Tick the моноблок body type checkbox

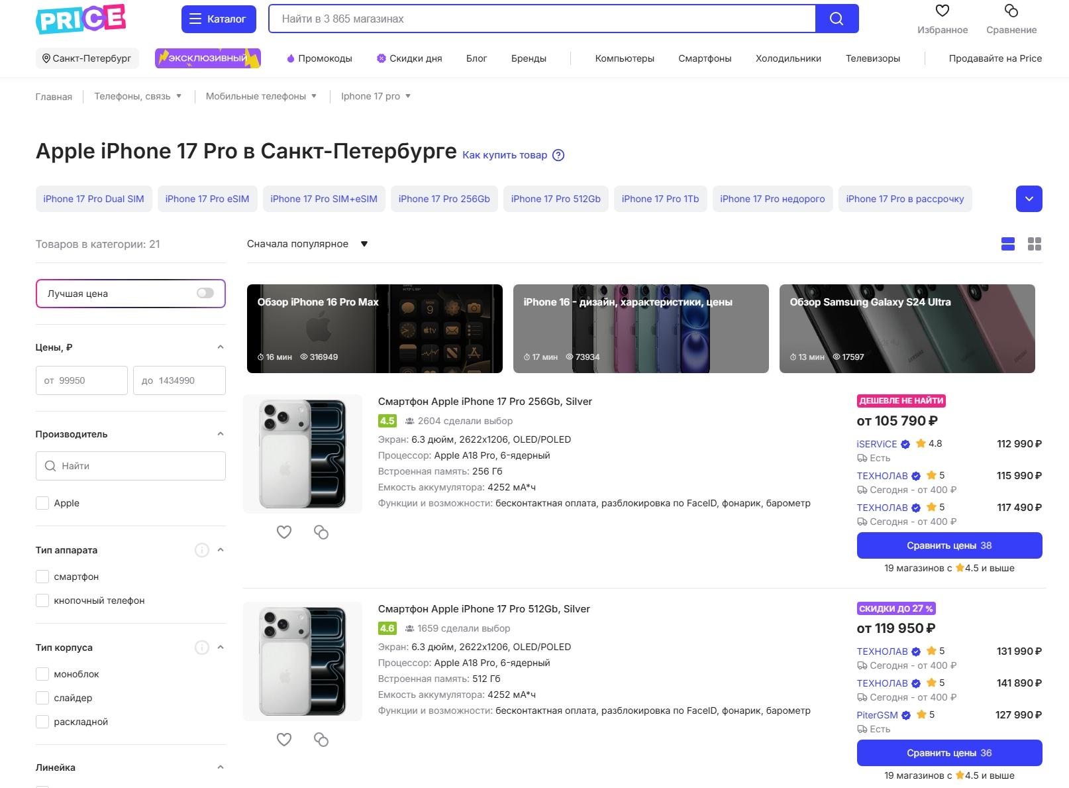point(42,674)
